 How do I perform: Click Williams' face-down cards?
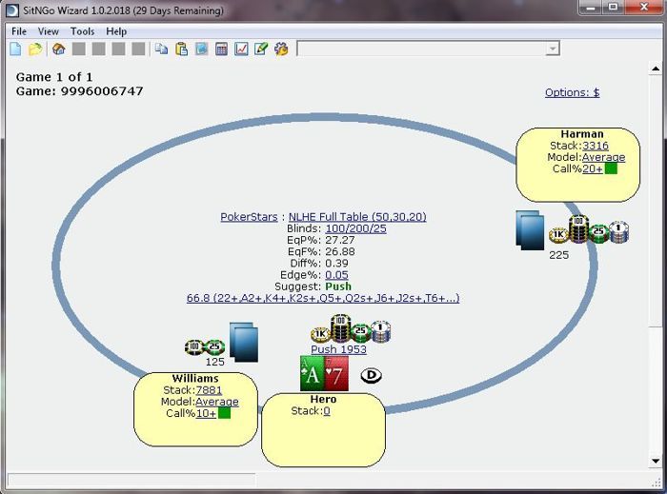[x=244, y=342]
